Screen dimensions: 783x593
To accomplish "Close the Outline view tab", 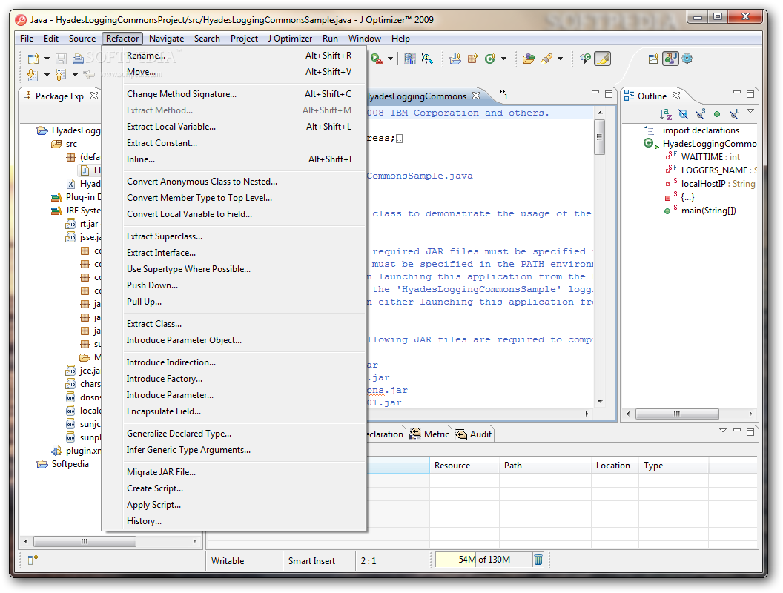I will [x=676, y=96].
